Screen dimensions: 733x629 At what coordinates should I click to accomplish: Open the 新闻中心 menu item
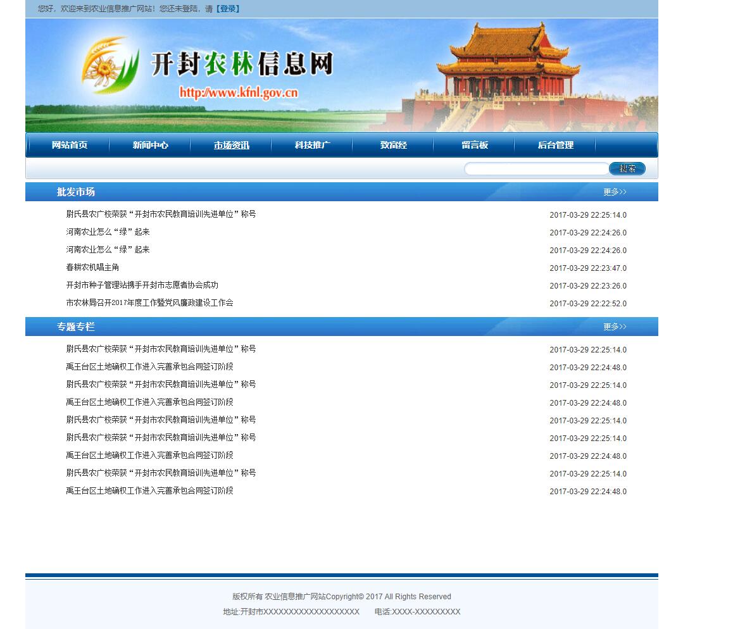(x=150, y=145)
